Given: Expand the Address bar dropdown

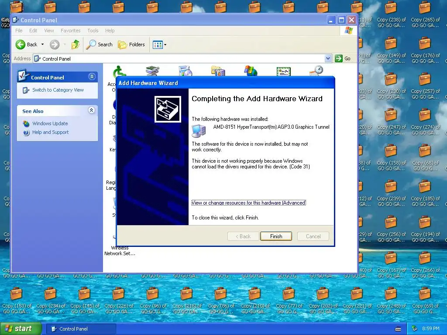Looking at the screenshot, I should tap(328, 58).
